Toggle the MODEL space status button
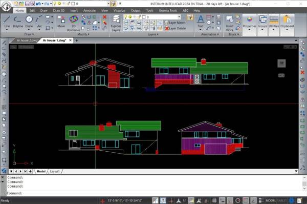 271,200
